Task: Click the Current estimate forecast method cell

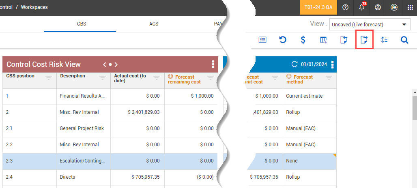Action: [310, 96]
